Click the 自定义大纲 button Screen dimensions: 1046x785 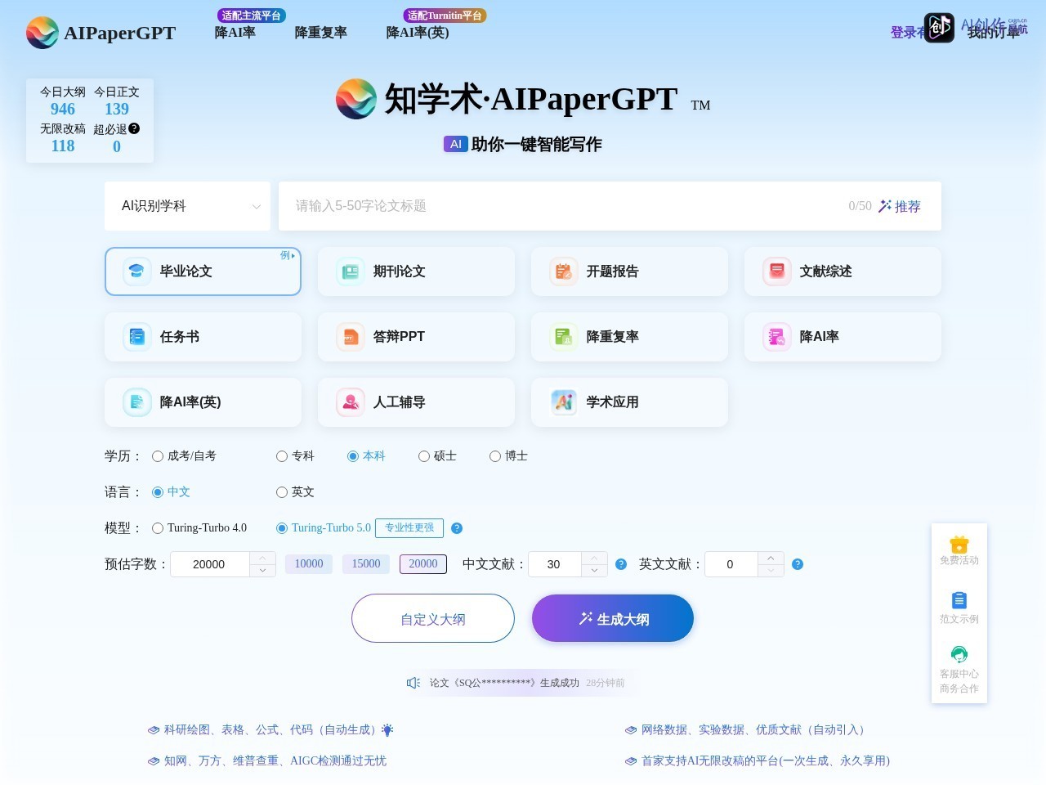tap(433, 619)
